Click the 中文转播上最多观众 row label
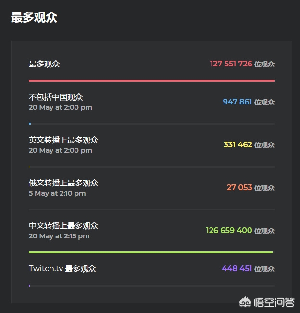Screen dimensions: 300x313 point(63,226)
